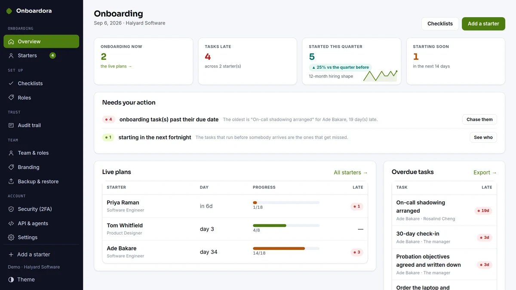Image resolution: width=516 pixels, height=290 pixels.
Task: Click the plus icon beside Add a starter
Action: pos(11,254)
